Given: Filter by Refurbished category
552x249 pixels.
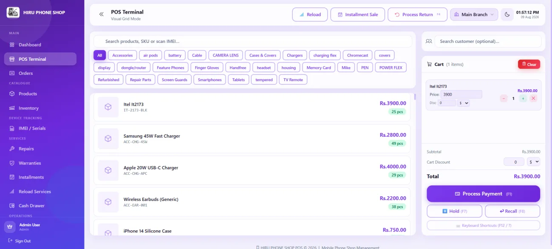Looking at the screenshot, I should 108,79.
